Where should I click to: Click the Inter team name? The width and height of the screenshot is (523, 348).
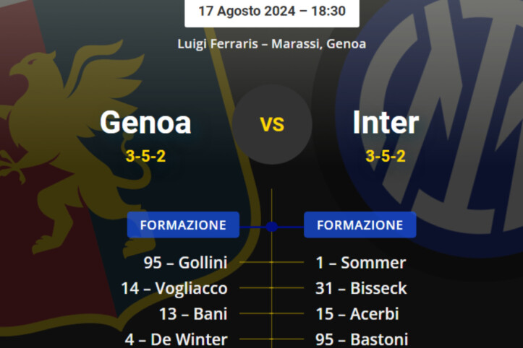coord(386,122)
